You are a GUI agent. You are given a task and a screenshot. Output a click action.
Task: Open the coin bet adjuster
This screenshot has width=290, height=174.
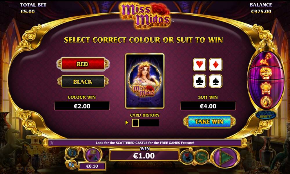click(x=93, y=155)
